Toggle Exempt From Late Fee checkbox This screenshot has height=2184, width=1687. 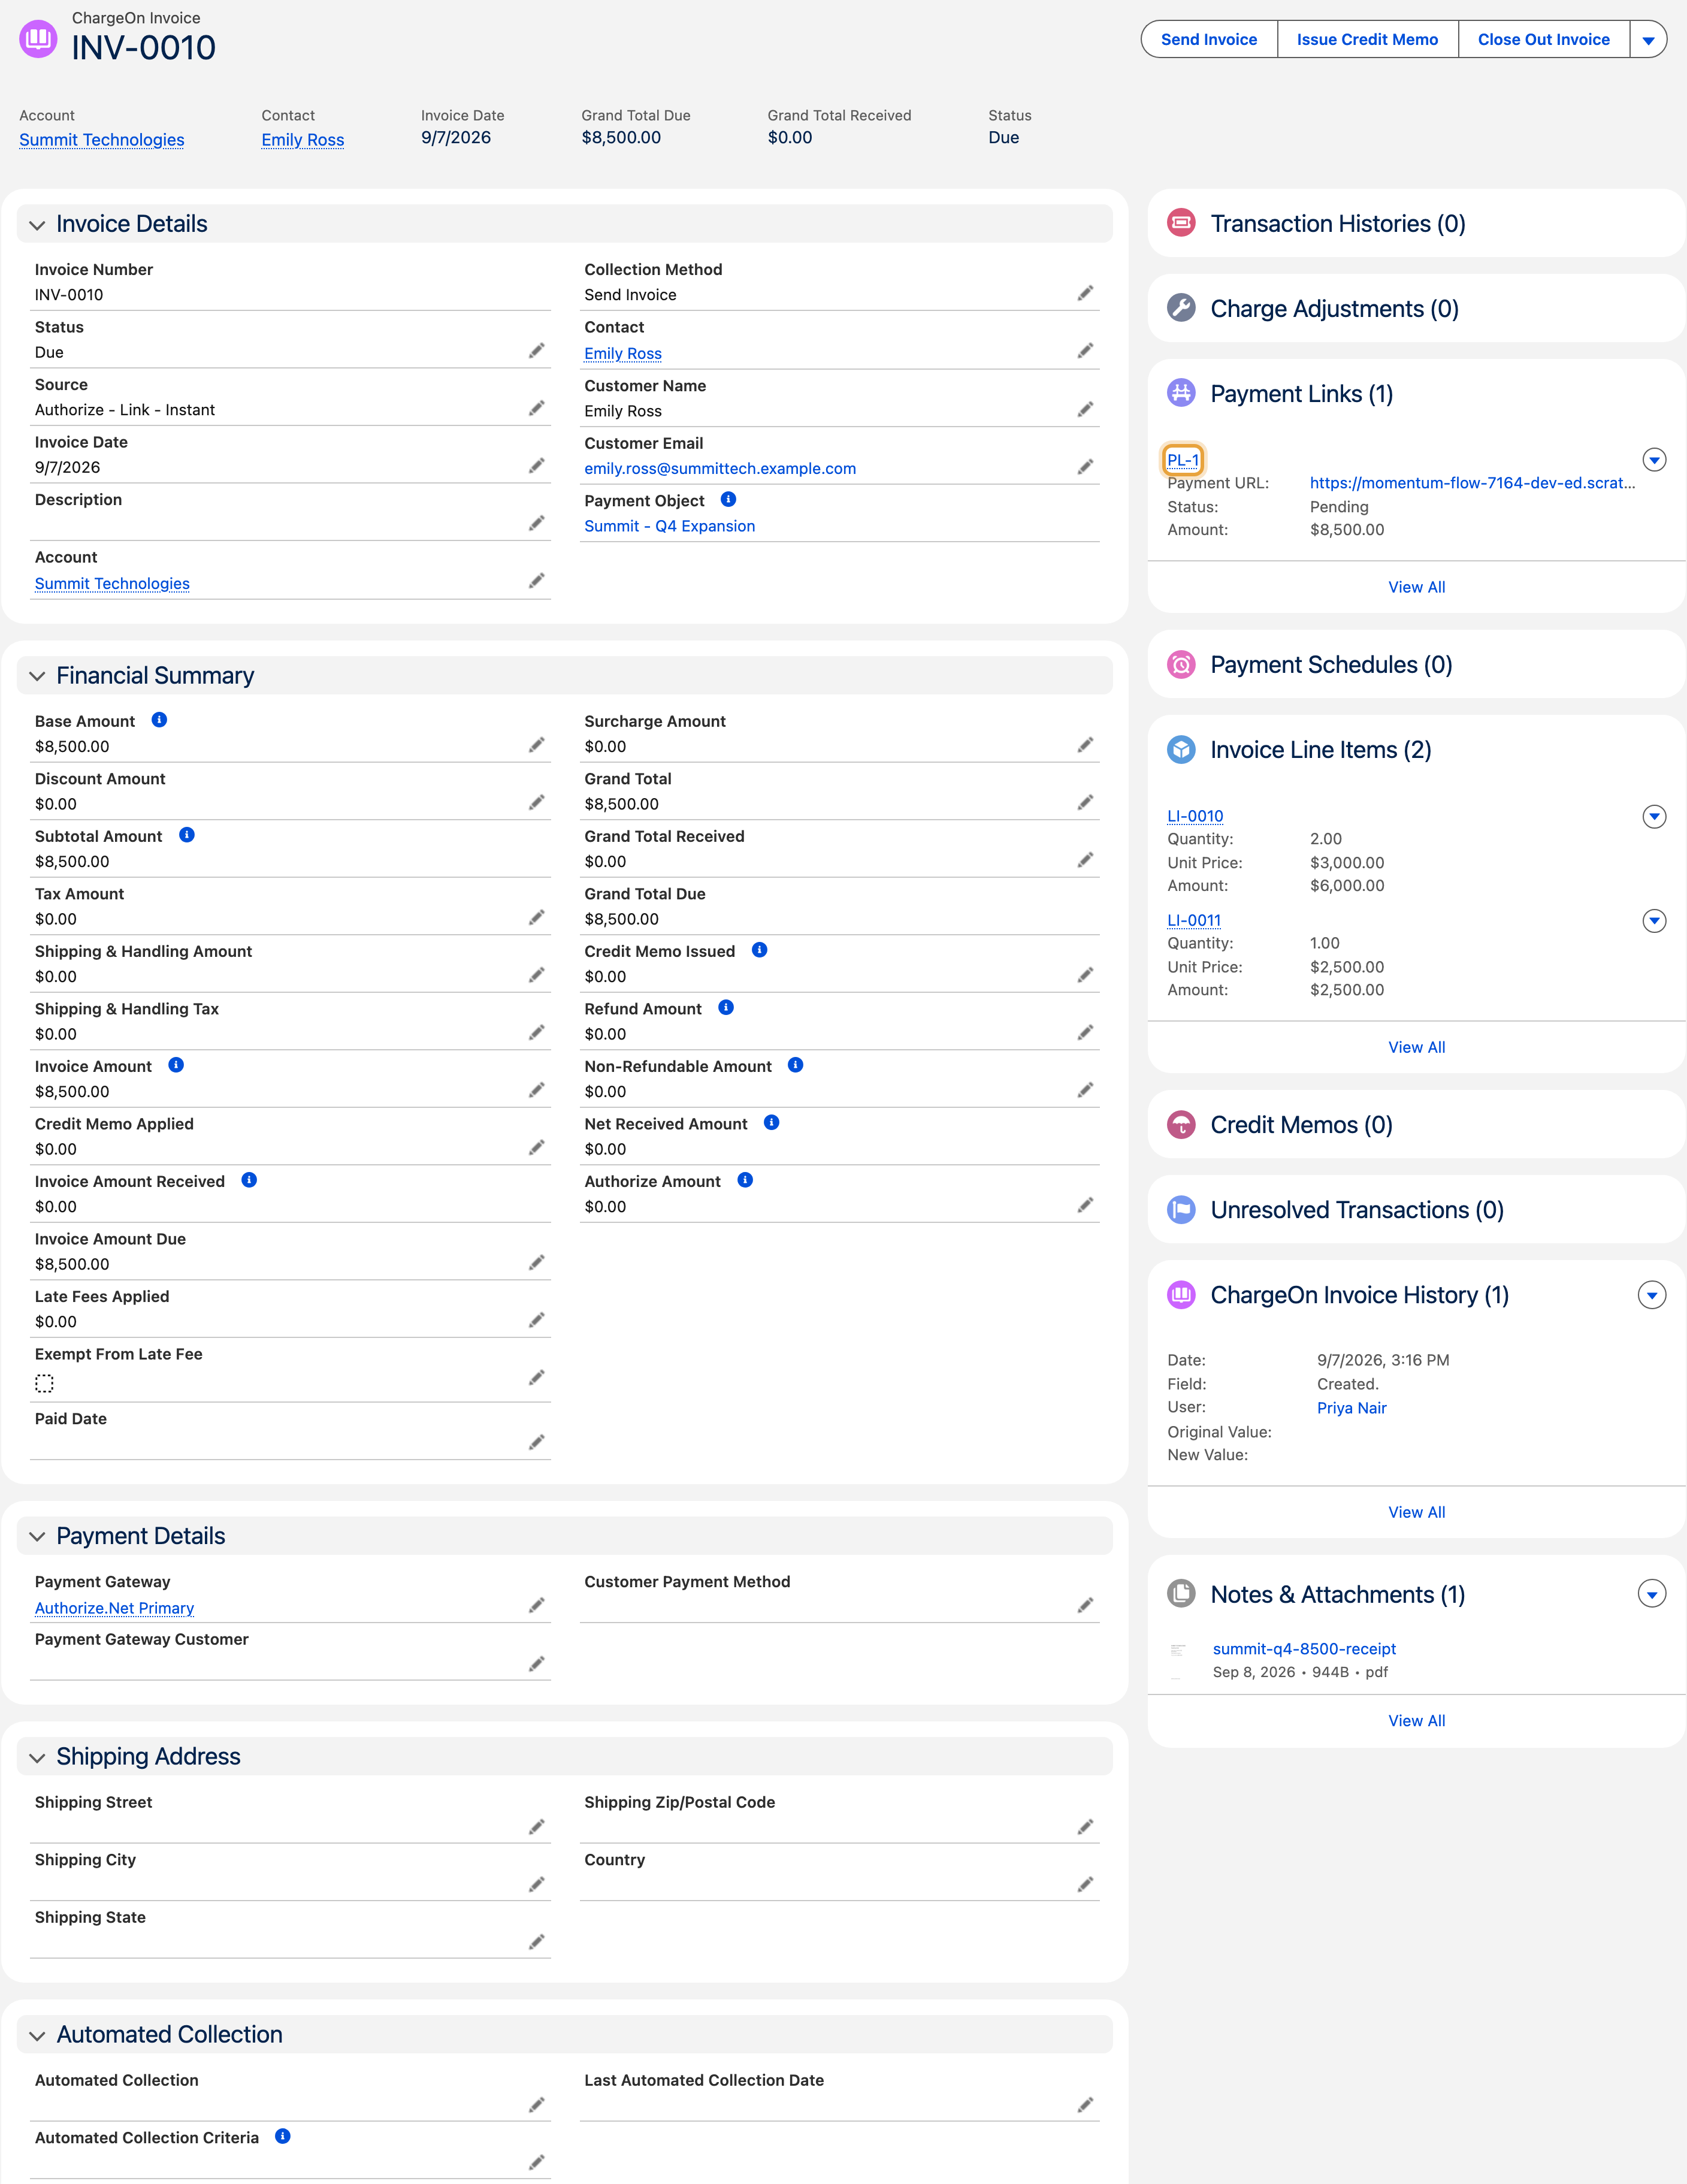(x=44, y=1383)
